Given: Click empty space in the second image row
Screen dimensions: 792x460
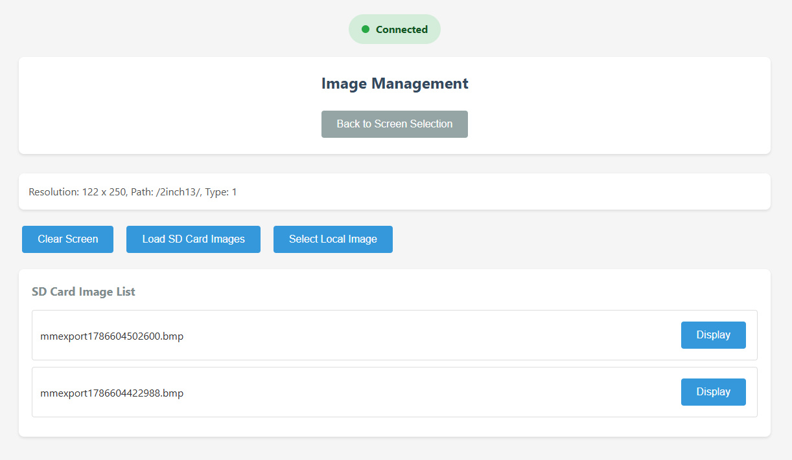Looking at the screenshot, I should click(x=428, y=392).
